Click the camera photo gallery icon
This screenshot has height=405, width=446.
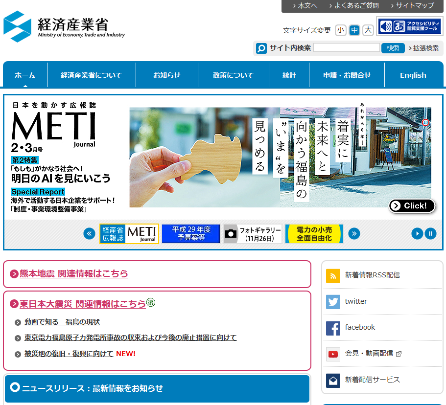[x=231, y=234]
